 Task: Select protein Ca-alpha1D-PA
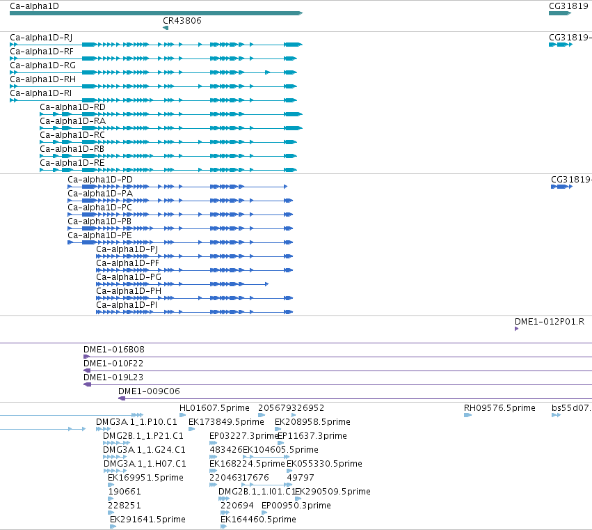[180, 201]
